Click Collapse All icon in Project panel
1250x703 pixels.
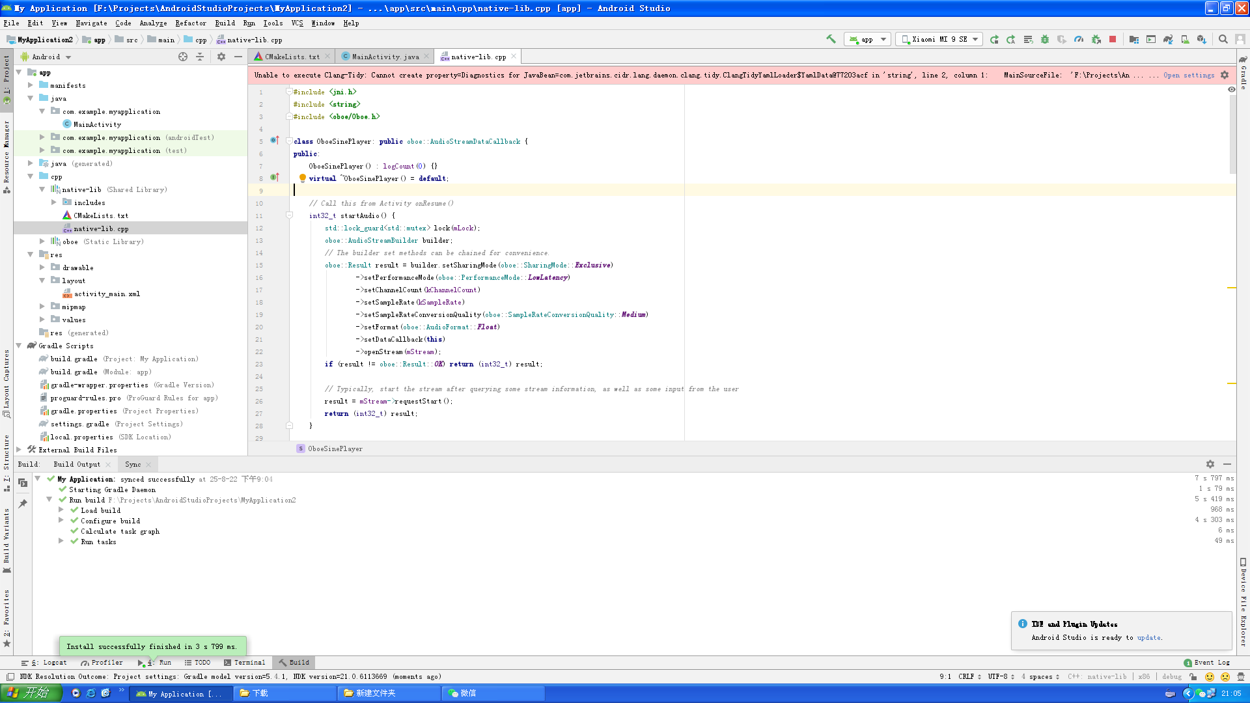[x=200, y=57]
